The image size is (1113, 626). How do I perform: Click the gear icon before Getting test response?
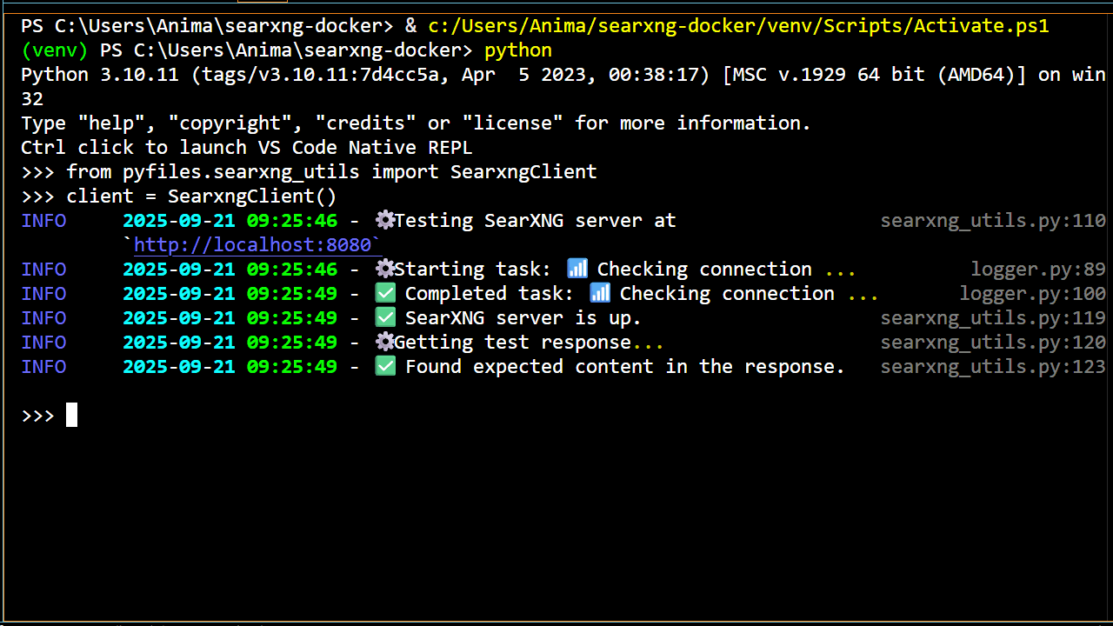click(x=383, y=342)
